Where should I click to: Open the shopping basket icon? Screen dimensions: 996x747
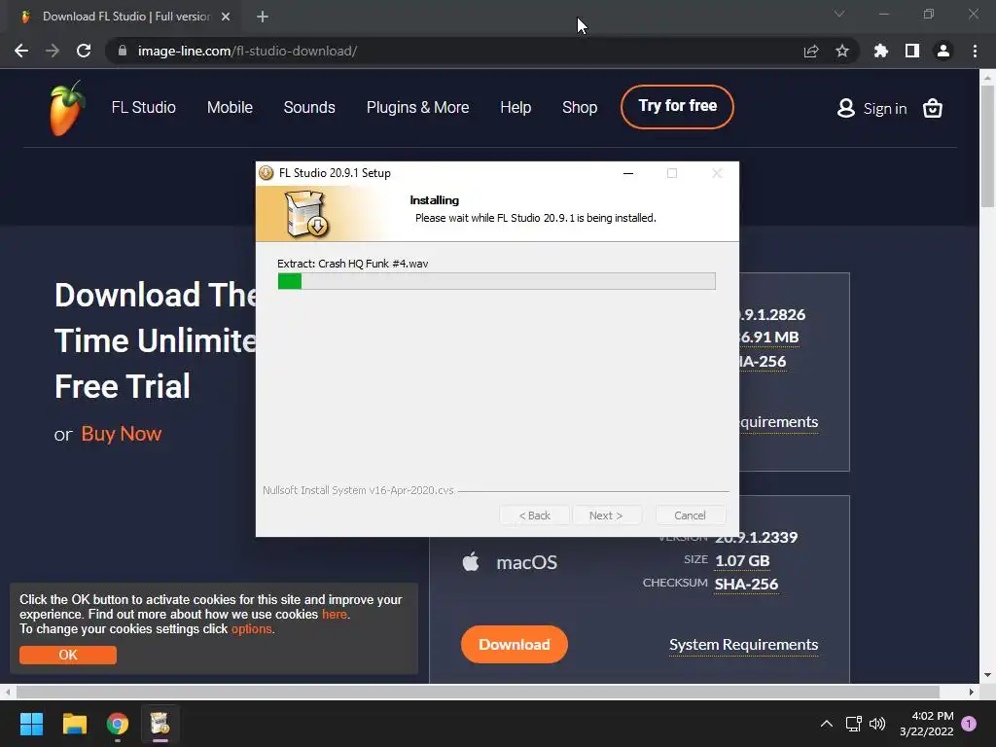tap(933, 108)
